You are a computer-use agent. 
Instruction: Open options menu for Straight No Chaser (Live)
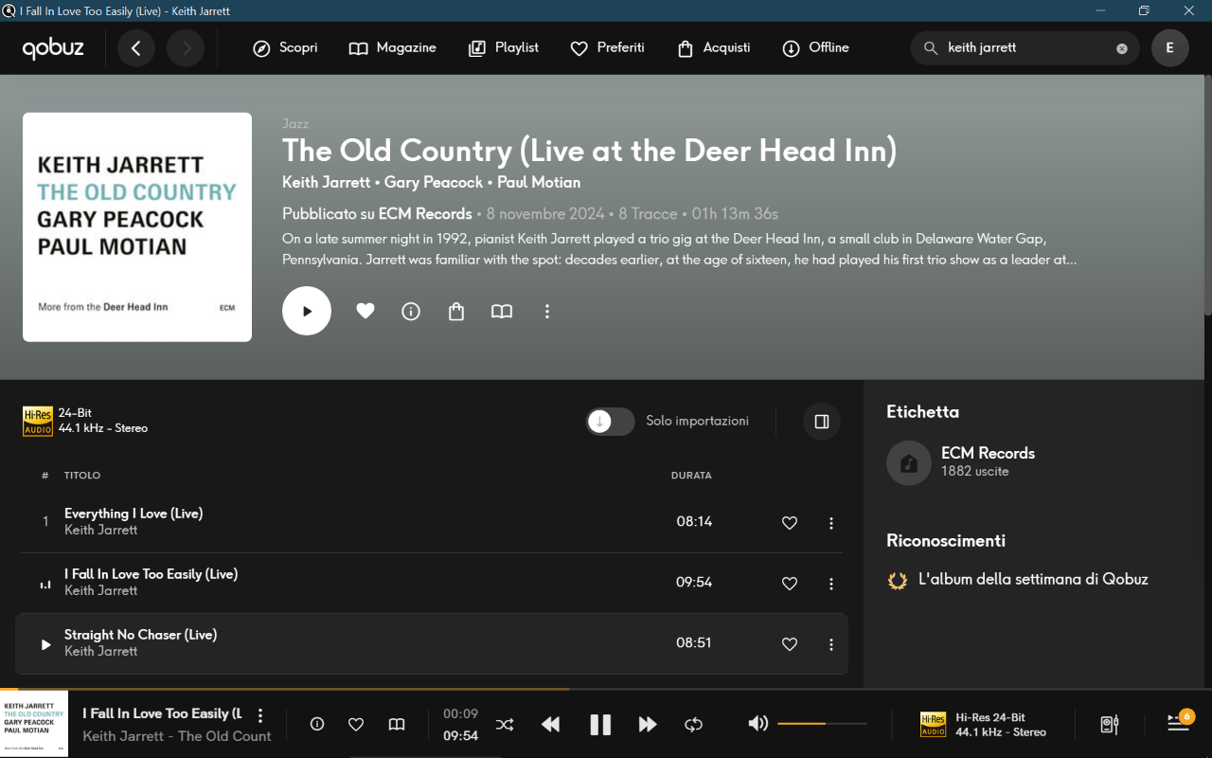coord(831,644)
